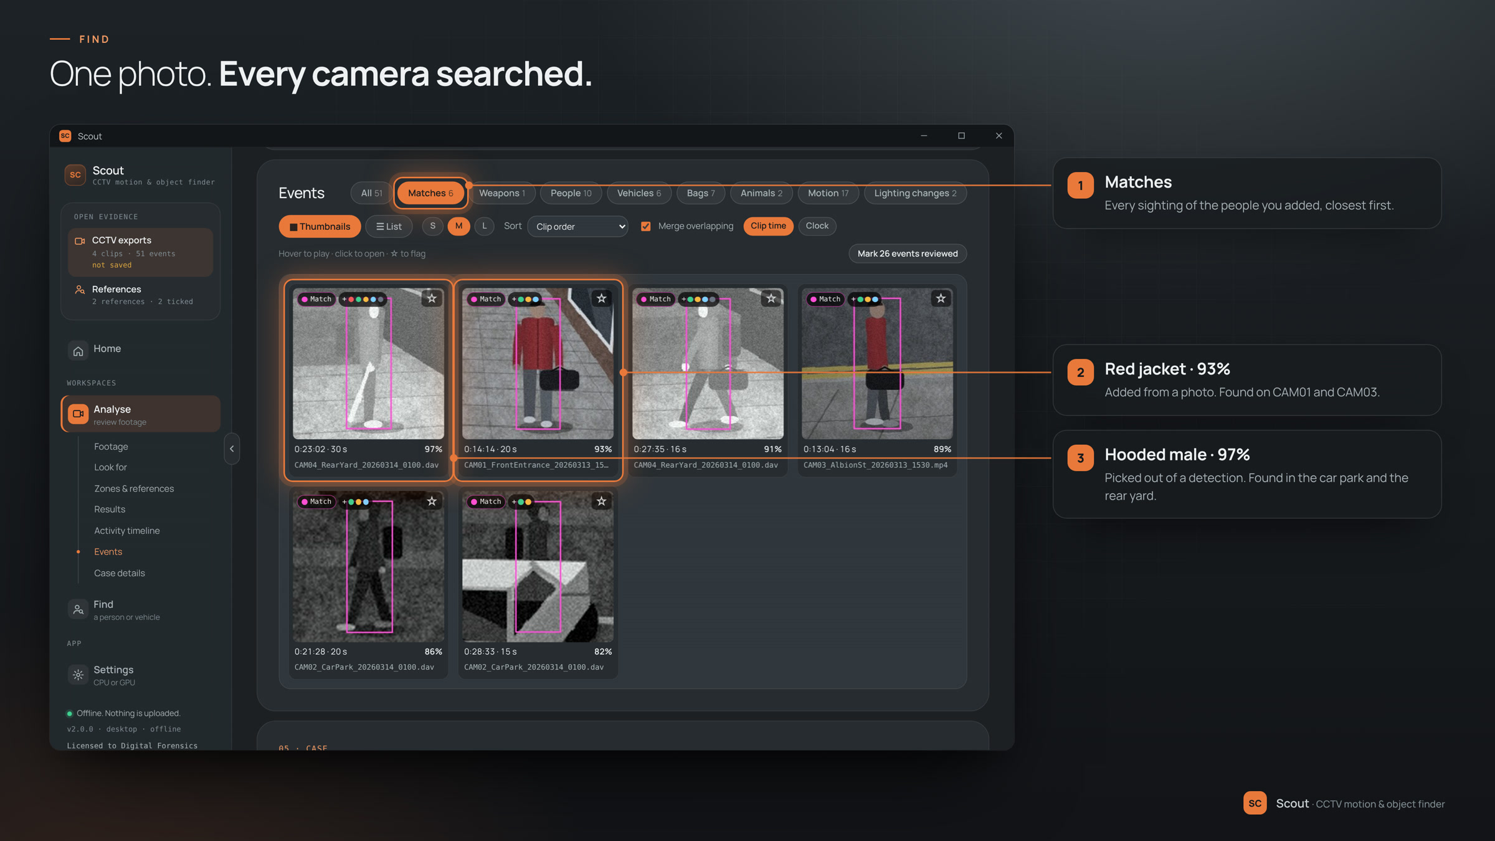
Task: Click the CCTV exports camera icon
Action: [80, 241]
